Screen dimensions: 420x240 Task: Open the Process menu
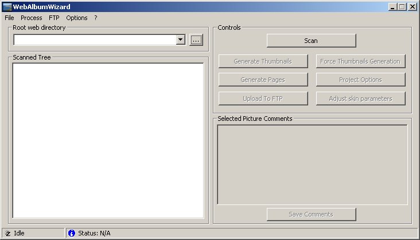point(32,18)
